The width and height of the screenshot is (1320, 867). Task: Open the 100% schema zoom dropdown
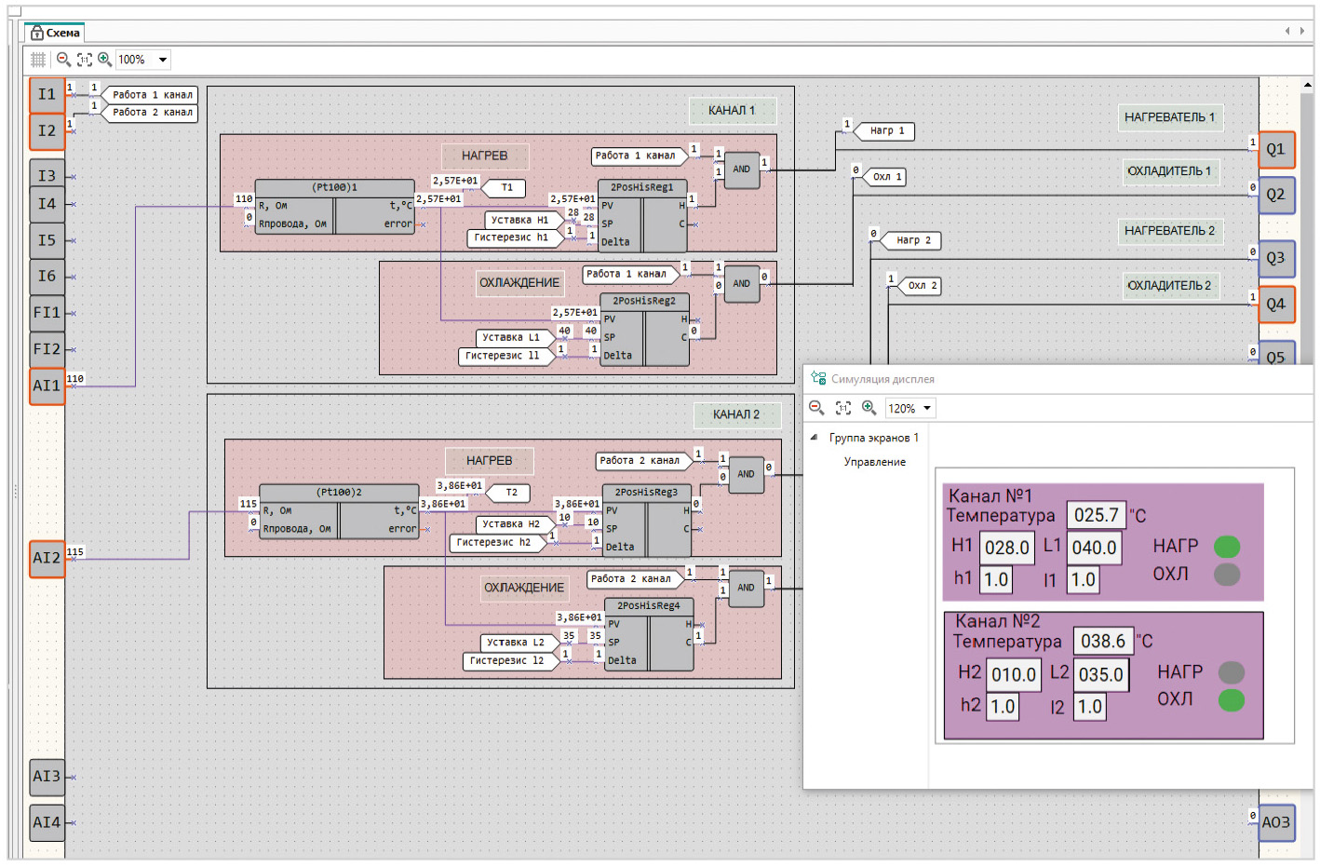tap(163, 60)
